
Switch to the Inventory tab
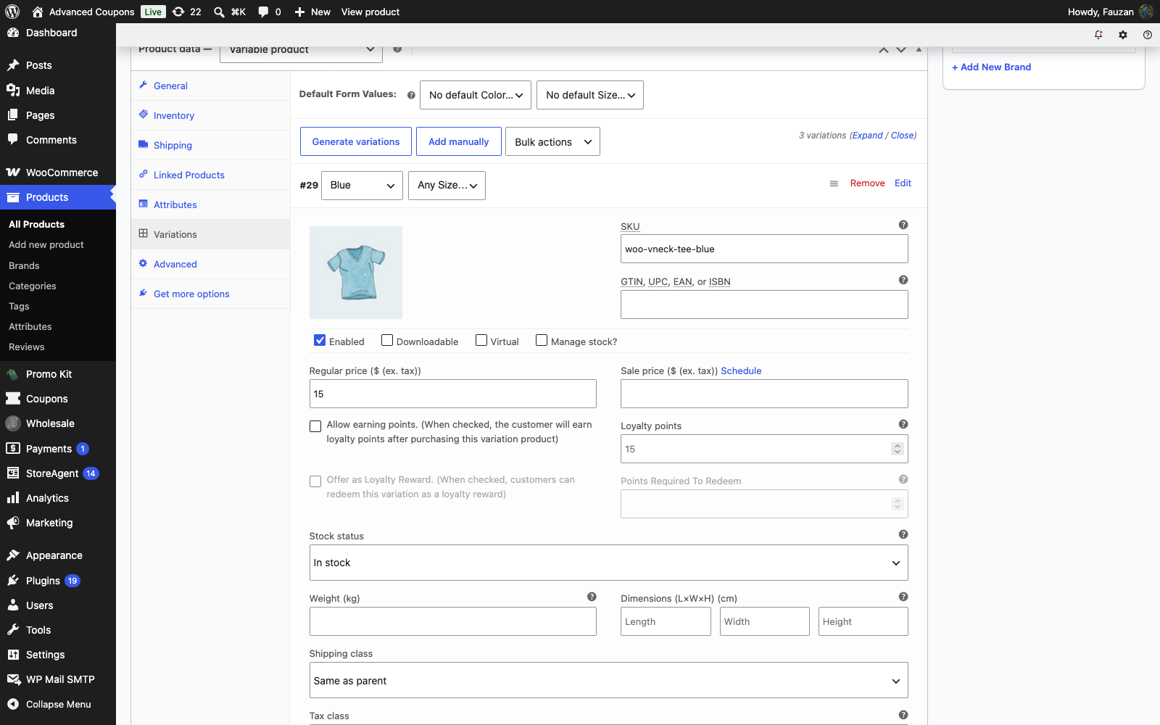click(x=210, y=115)
